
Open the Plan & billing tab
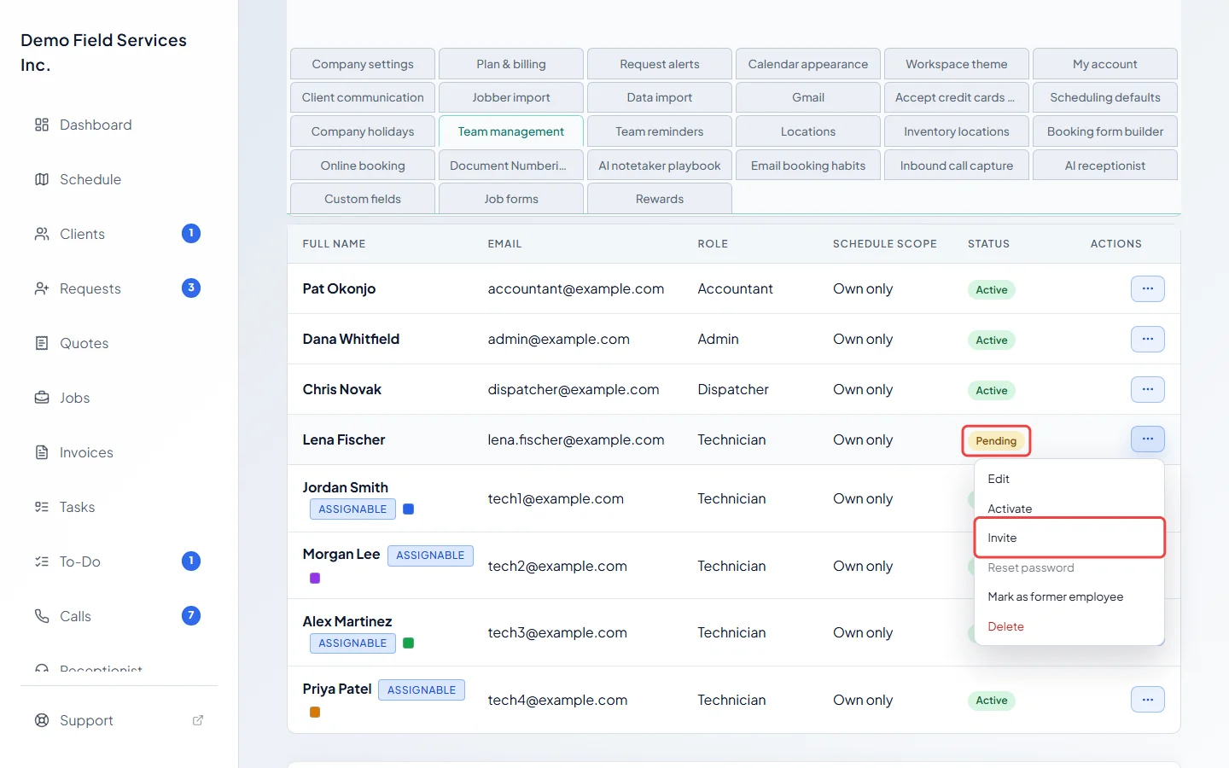click(x=511, y=64)
